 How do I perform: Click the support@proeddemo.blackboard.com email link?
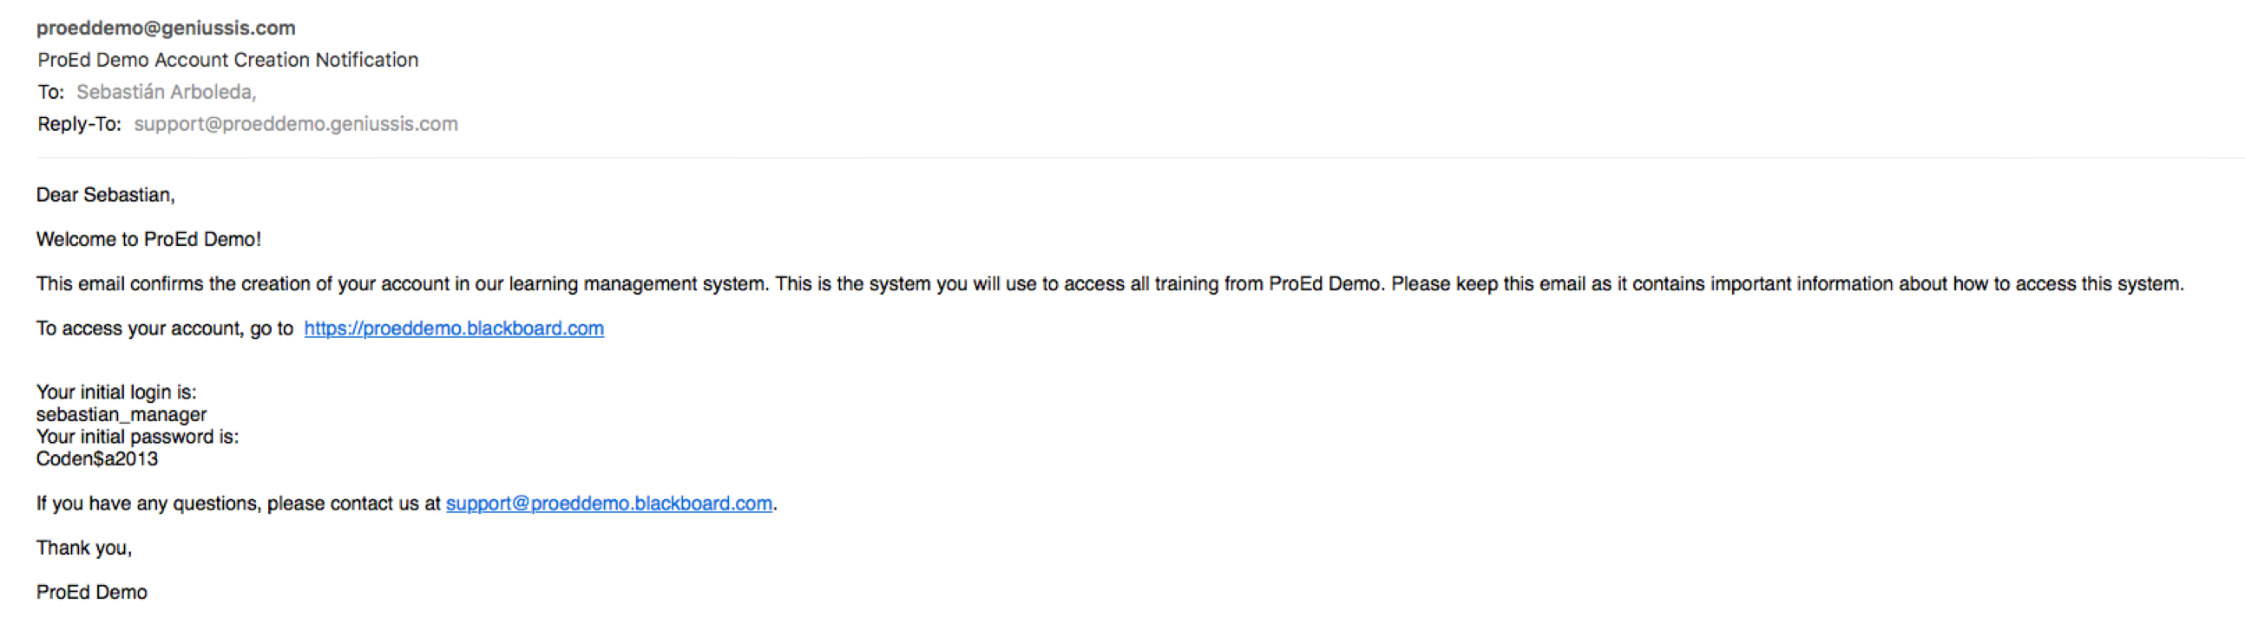click(x=608, y=503)
